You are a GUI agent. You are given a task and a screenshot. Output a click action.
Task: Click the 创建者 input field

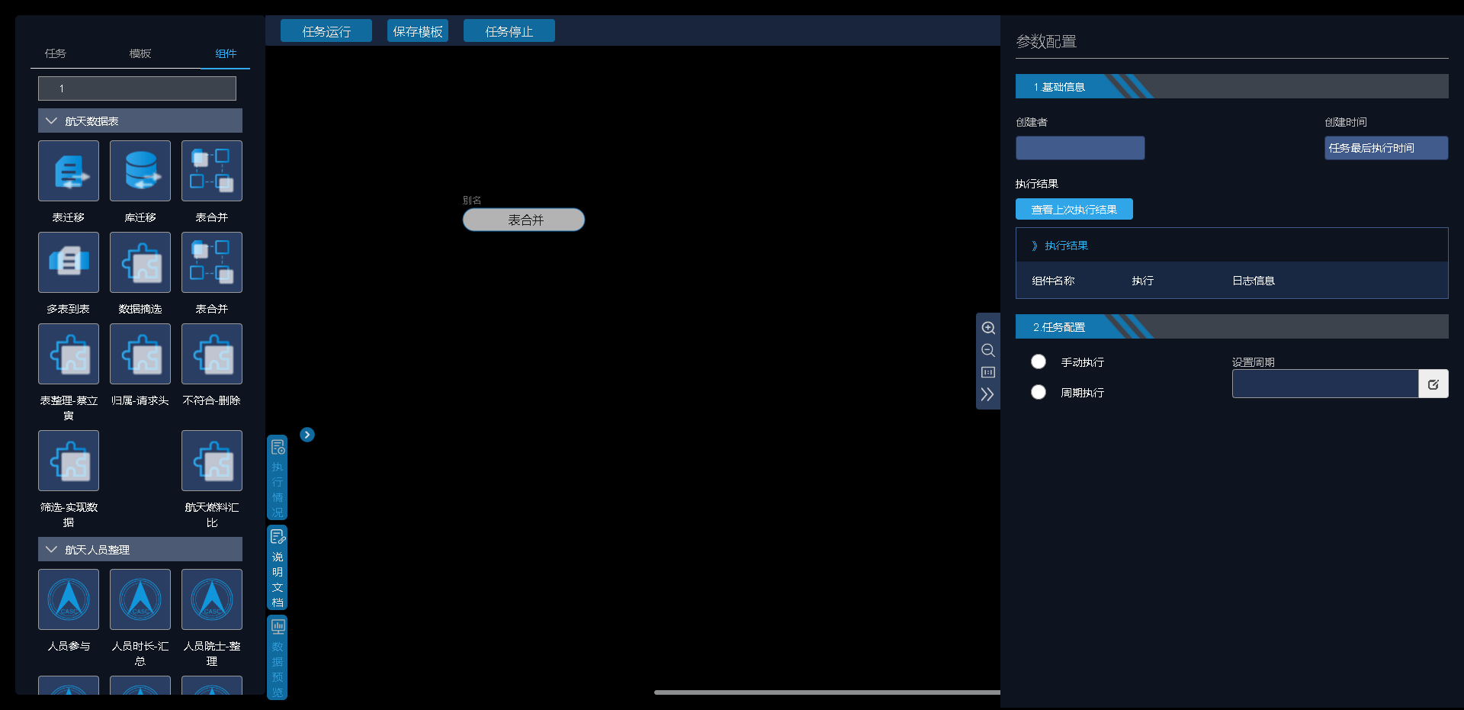point(1080,148)
